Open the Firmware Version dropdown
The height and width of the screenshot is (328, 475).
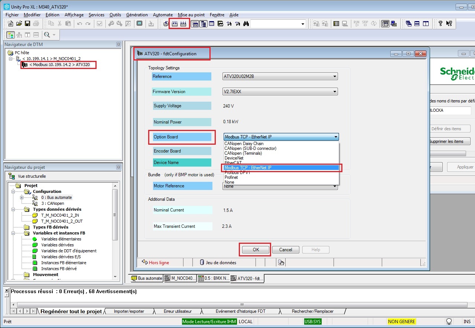pyautogui.click(x=280, y=92)
